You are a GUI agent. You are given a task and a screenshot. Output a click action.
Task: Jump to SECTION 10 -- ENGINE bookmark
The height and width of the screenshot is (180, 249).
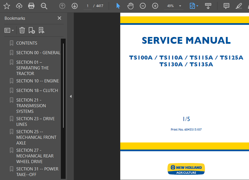click(37, 81)
